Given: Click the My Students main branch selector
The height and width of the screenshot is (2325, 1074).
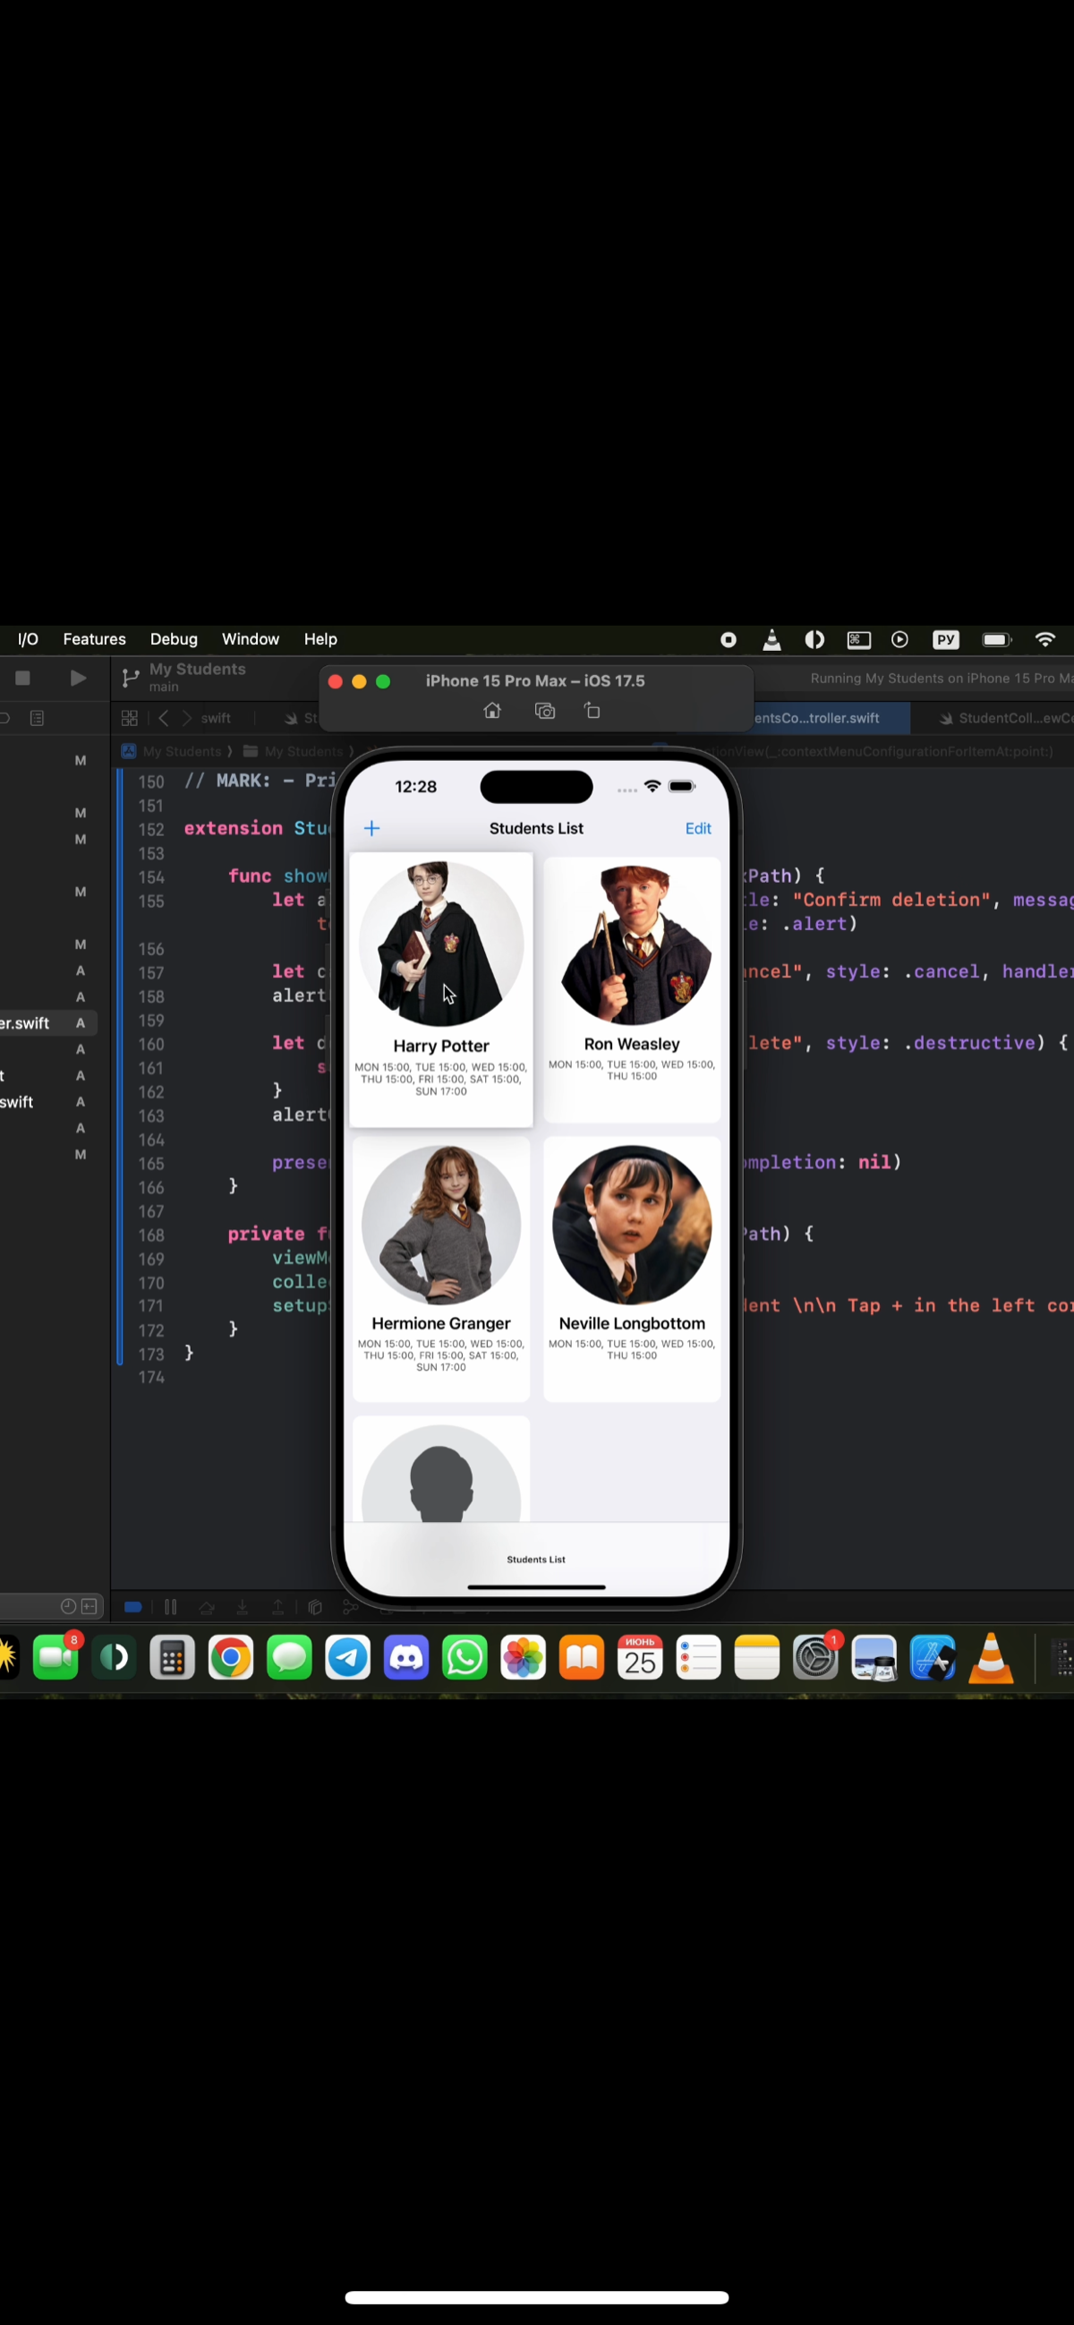Looking at the screenshot, I should point(185,677).
